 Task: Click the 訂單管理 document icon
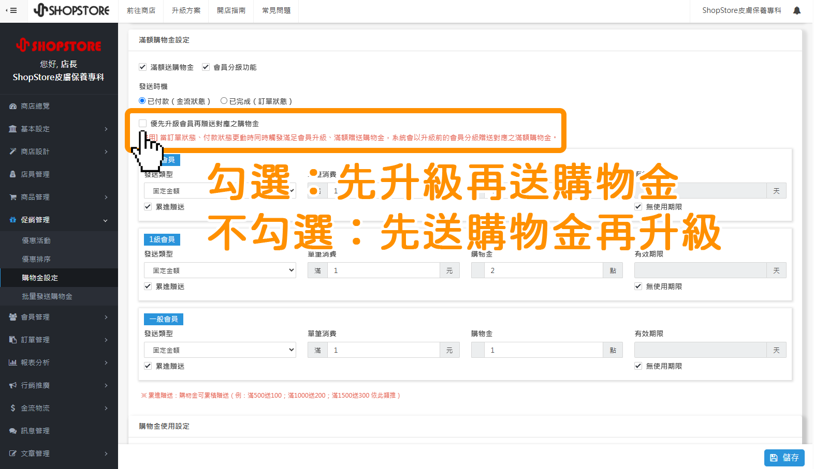pyautogui.click(x=13, y=340)
